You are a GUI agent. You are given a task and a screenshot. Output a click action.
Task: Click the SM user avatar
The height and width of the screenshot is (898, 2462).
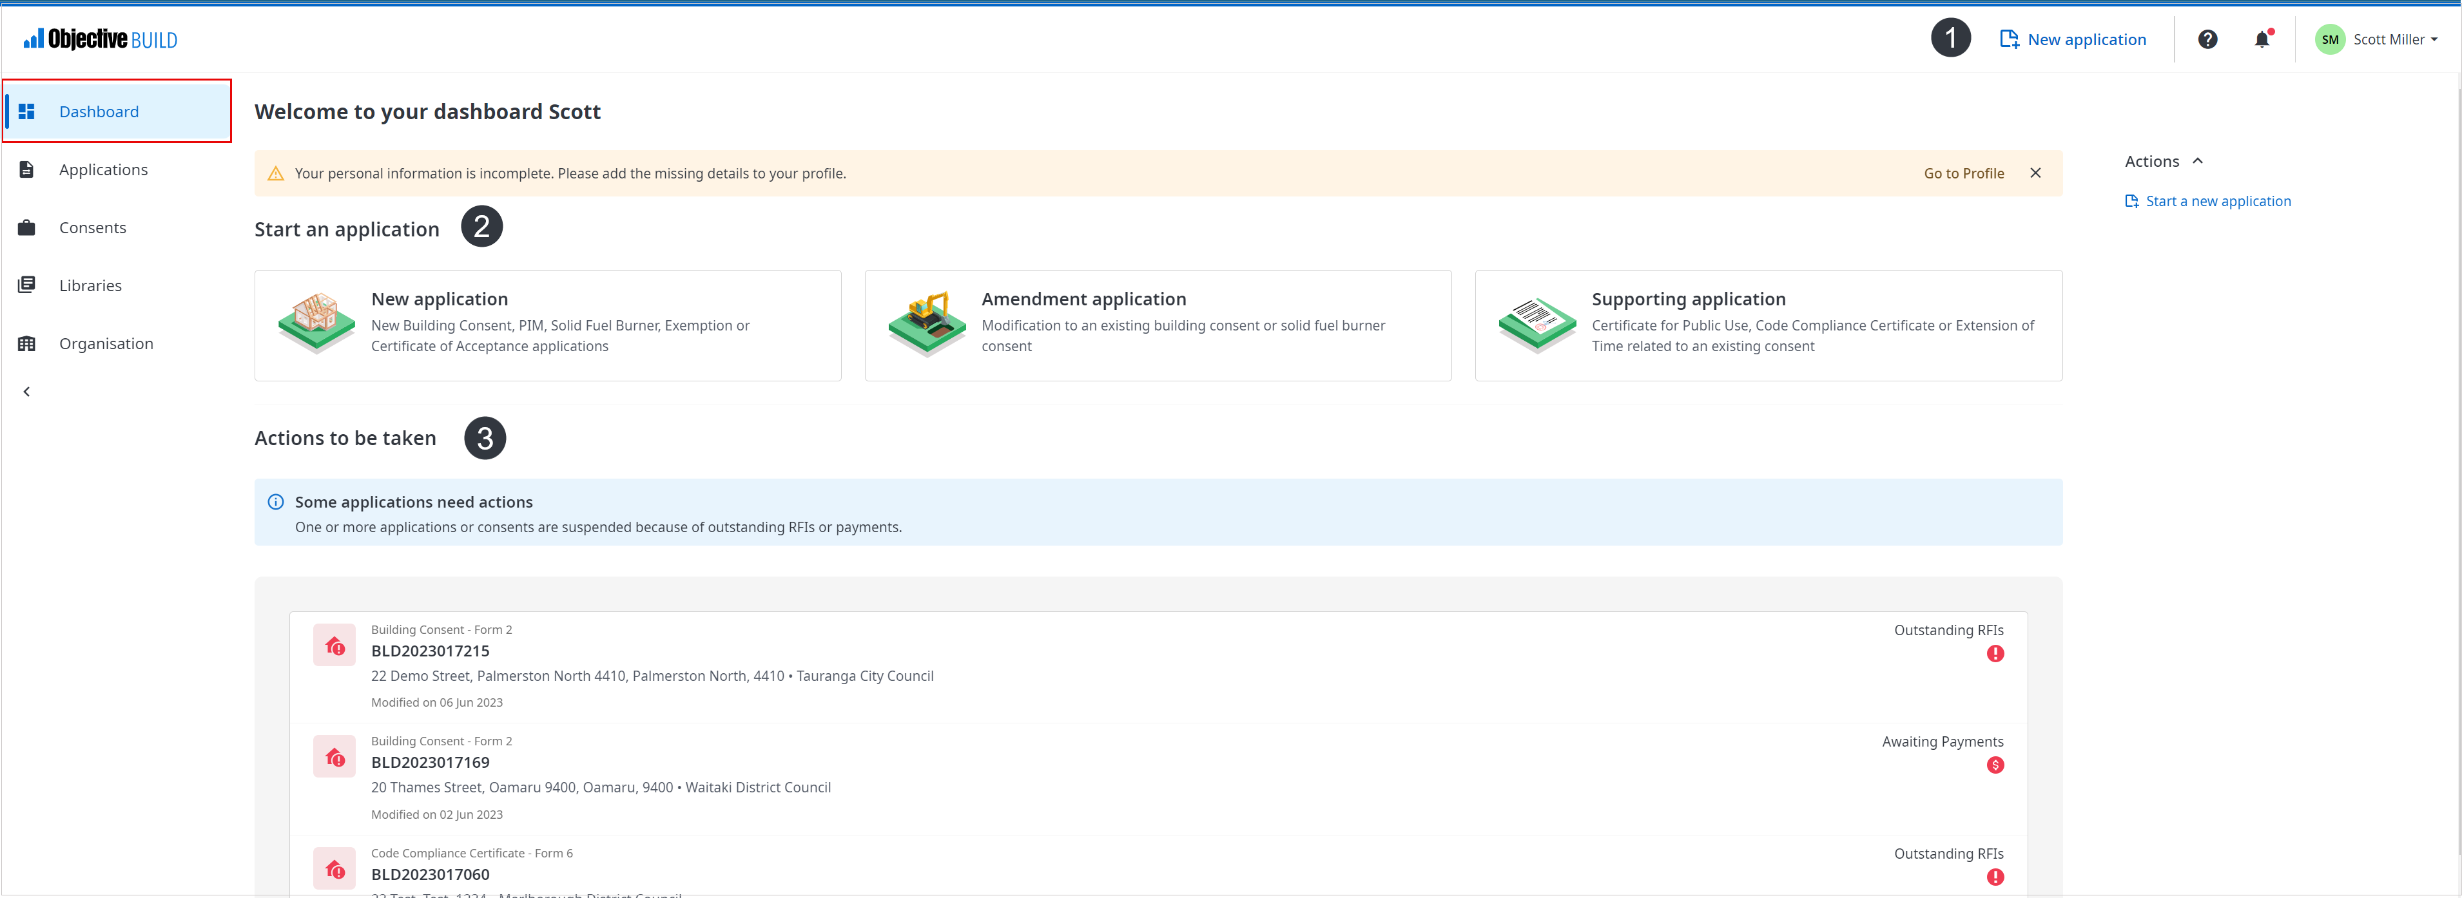point(2330,39)
